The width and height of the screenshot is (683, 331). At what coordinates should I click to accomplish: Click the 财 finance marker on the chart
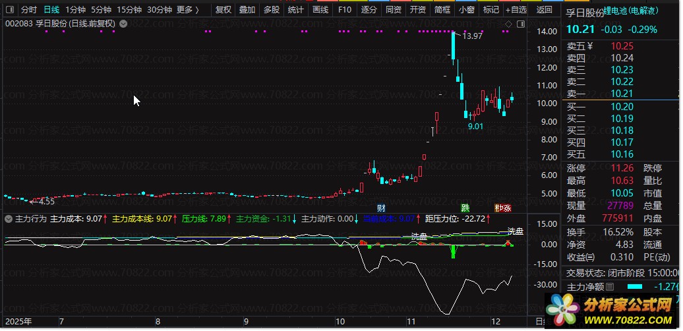pos(382,208)
